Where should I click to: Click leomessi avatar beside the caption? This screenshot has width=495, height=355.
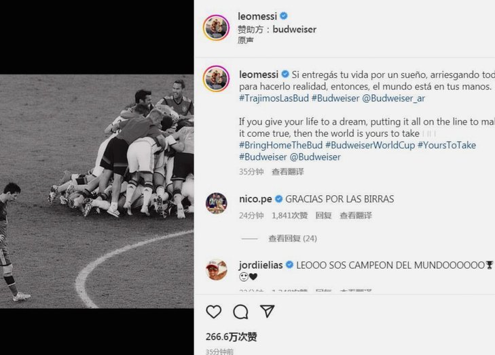(x=216, y=79)
